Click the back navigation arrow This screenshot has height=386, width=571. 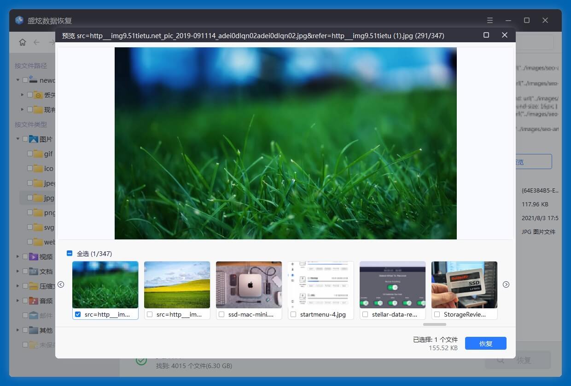36,42
